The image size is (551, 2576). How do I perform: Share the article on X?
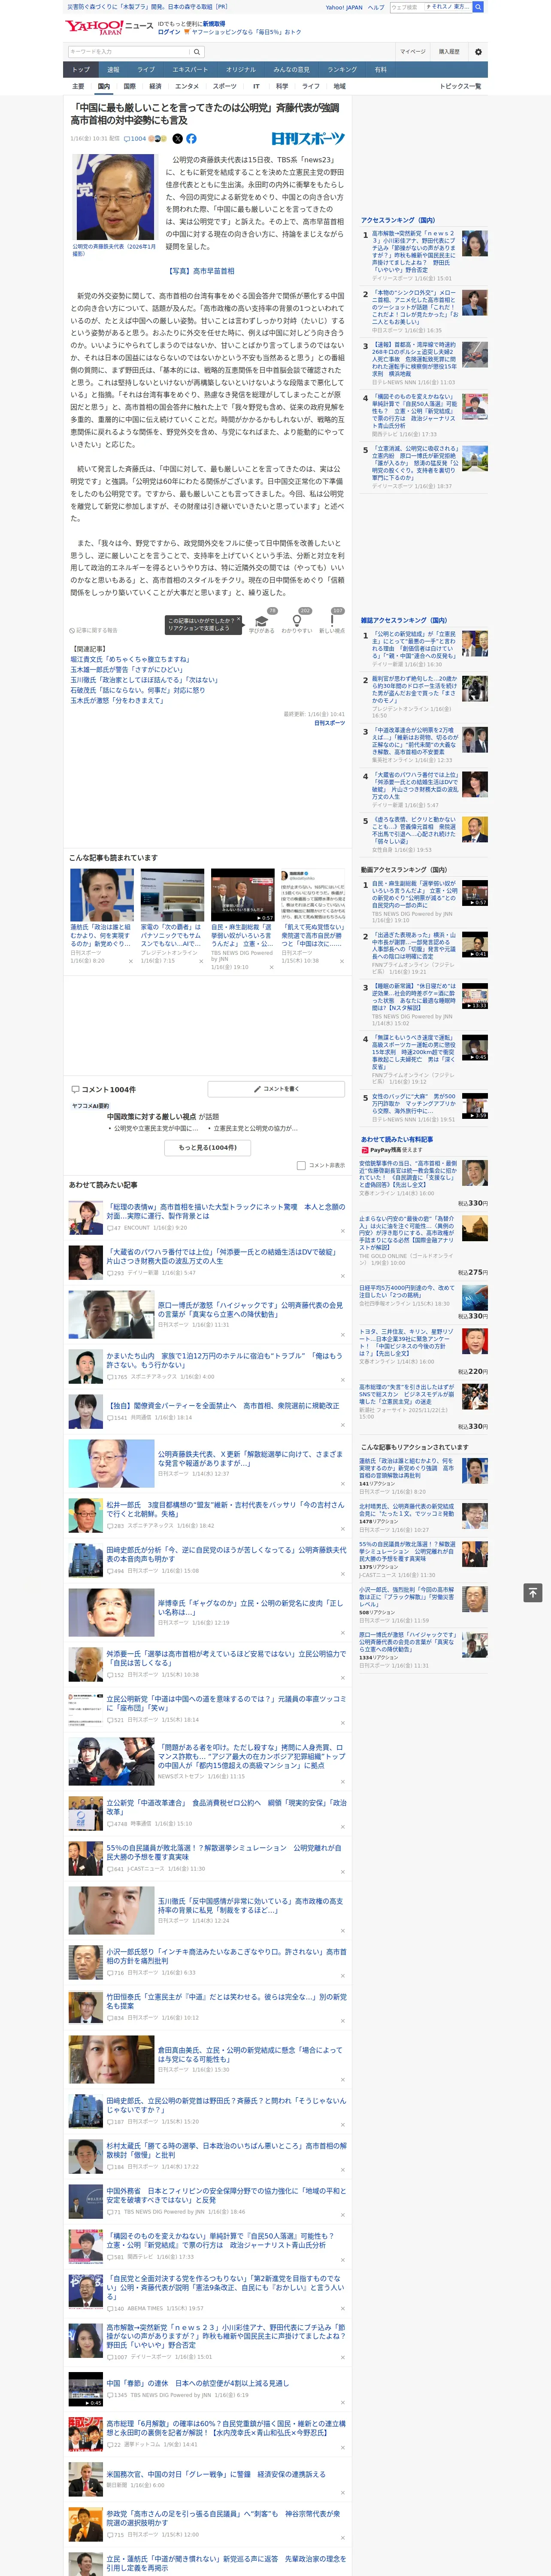(178, 139)
